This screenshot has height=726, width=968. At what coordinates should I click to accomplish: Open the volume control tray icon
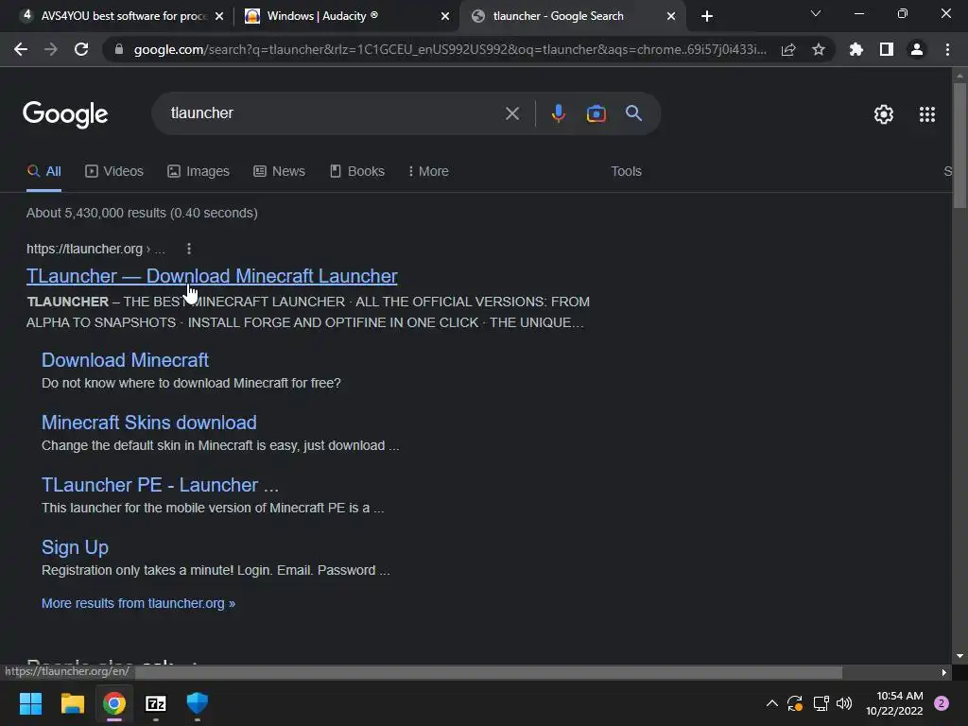coord(844,703)
